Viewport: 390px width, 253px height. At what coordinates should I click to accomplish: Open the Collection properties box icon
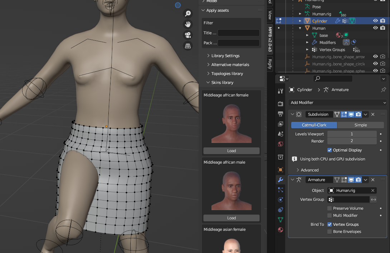(281, 157)
